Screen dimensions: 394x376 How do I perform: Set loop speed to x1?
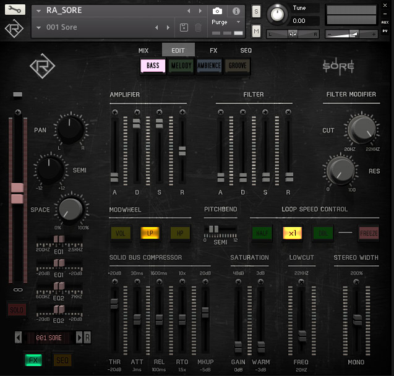tap(292, 233)
